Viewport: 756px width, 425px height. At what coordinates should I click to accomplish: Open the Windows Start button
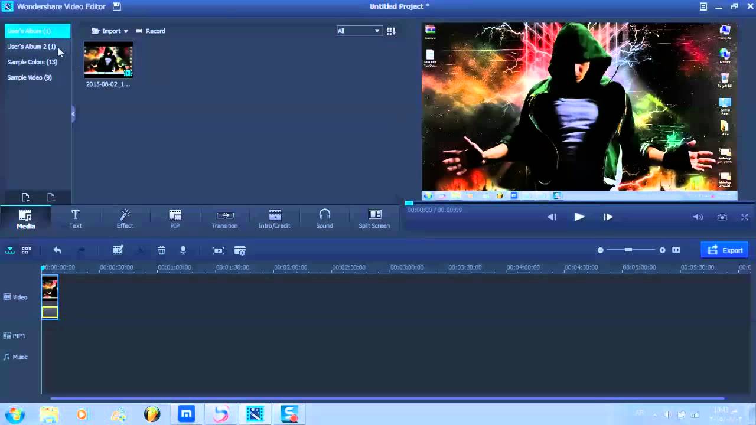click(15, 414)
